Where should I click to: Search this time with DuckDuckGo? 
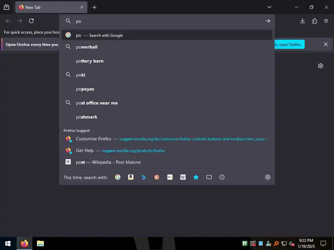click(x=157, y=177)
